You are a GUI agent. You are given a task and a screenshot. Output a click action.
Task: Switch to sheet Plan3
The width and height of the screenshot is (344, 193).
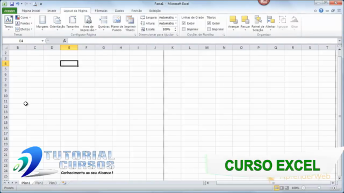pyautogui.click(x=53, y=183)
